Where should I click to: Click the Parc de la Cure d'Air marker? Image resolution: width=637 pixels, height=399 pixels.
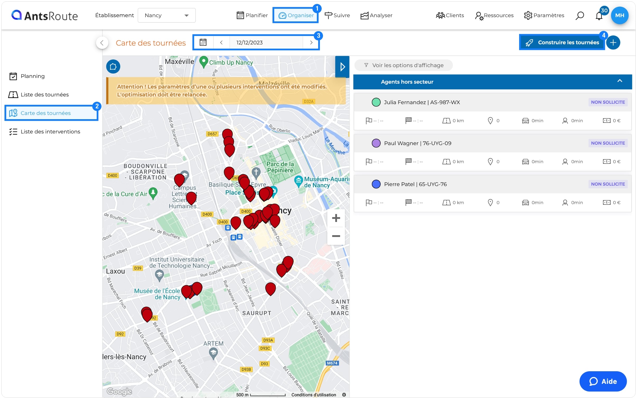(153, 193)
